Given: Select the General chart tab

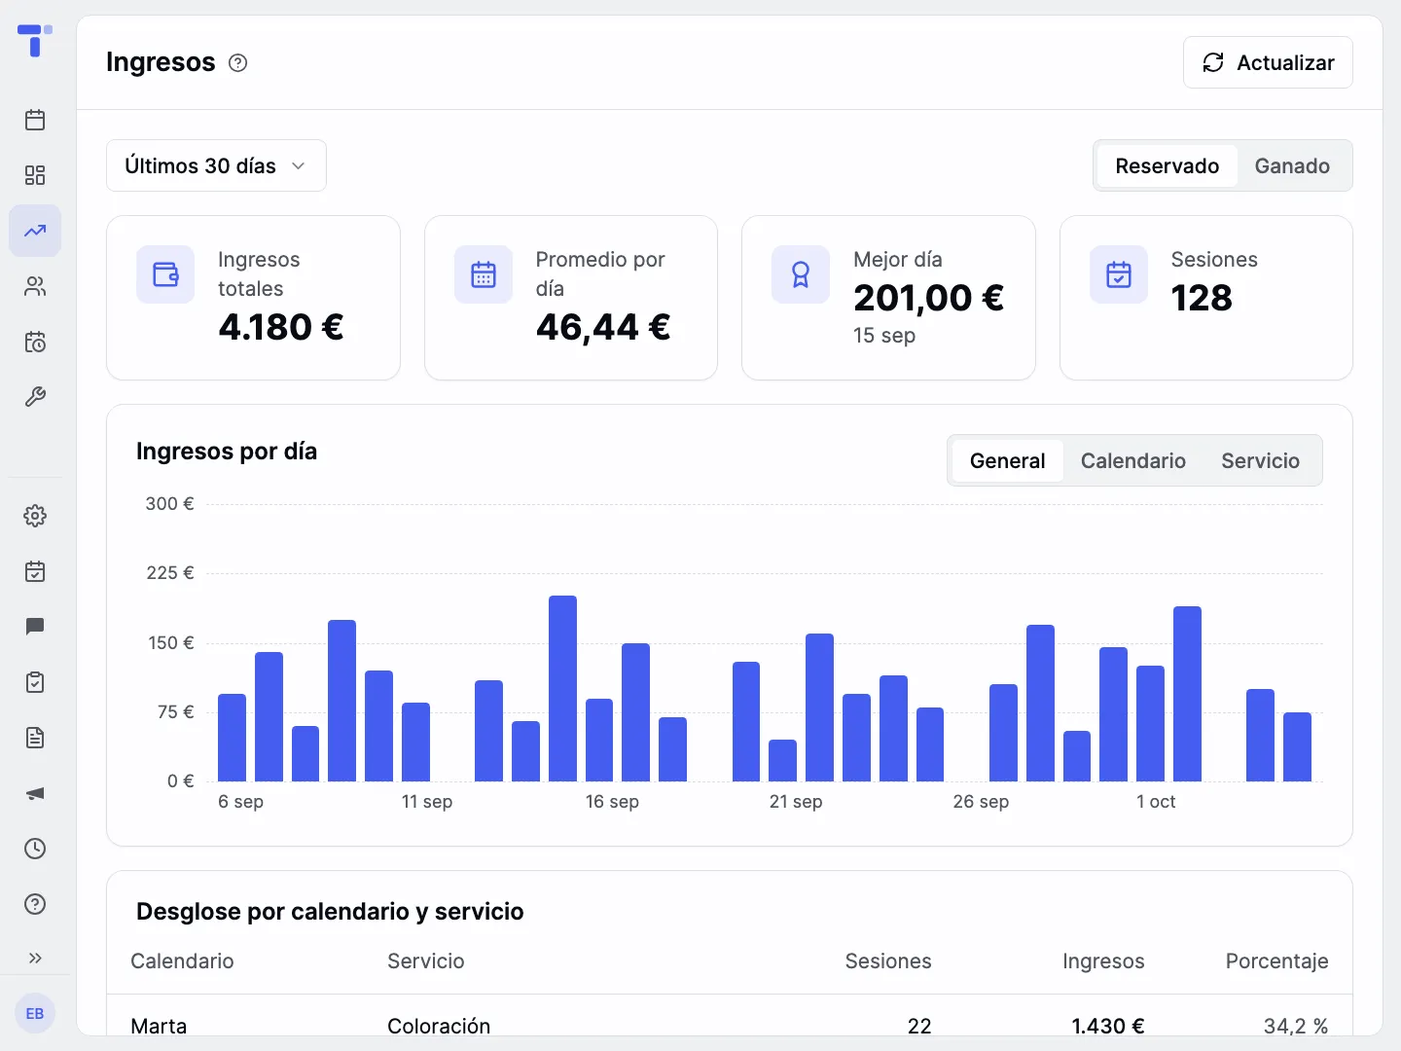Looking at the screenshot, I should pos(1007,460).
